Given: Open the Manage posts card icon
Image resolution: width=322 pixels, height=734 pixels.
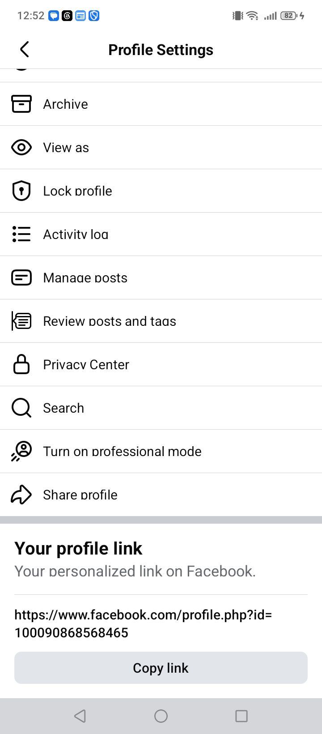Looking at the screenshot, I should (21, 277).
